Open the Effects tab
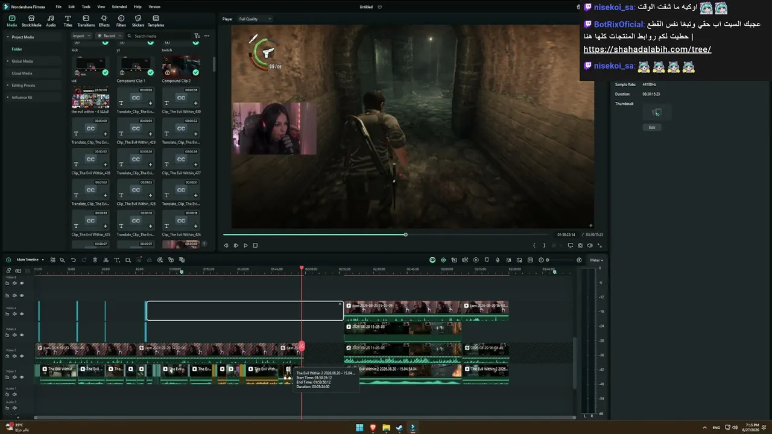This screenshot has height=434, width=772. click(104, 21)
